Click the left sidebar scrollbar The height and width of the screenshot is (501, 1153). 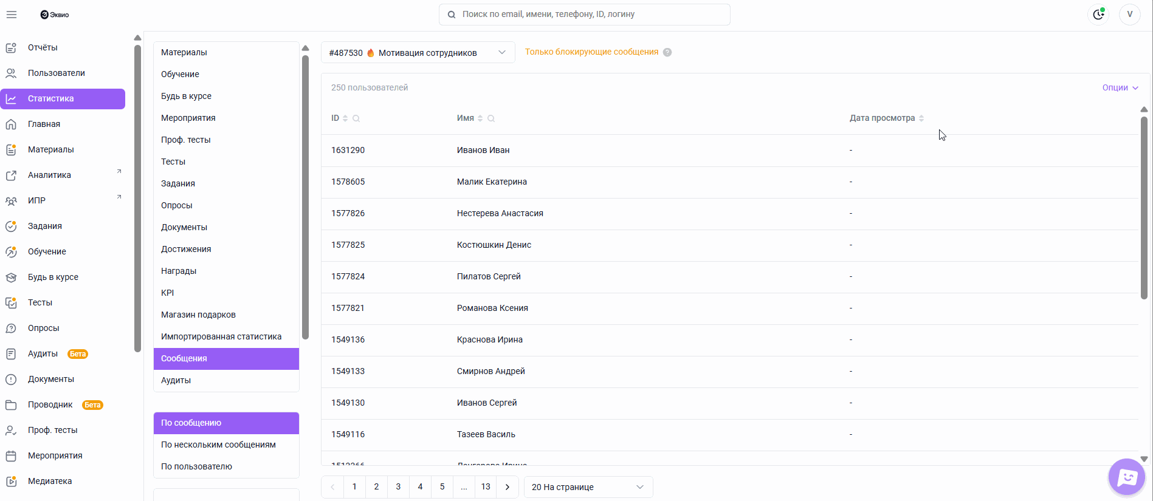tap(137, 197)
